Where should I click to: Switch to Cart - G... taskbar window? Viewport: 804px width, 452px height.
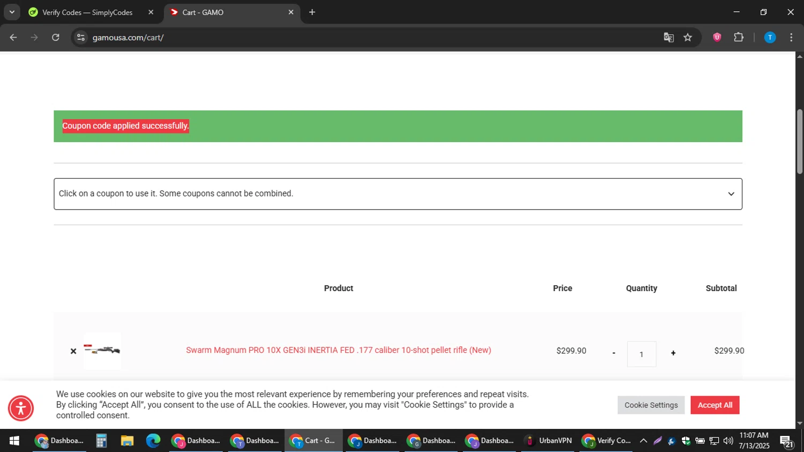click(x=314, y=441)
